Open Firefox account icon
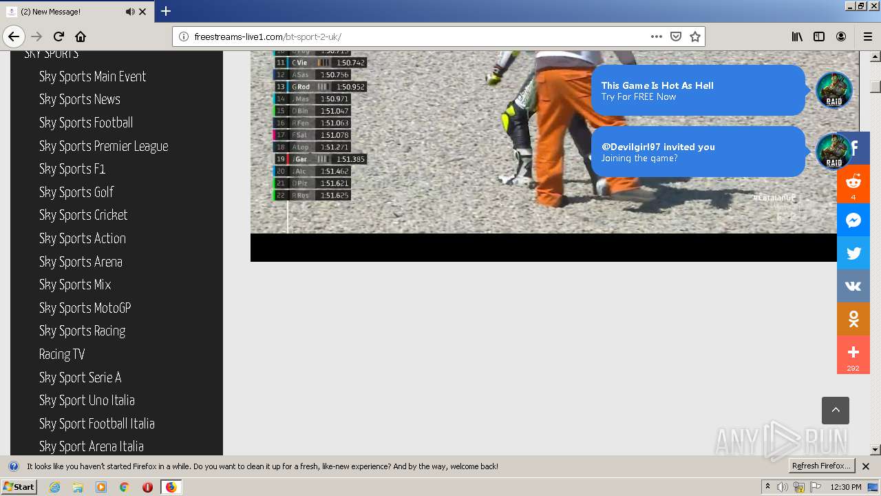 pos(841,37)
